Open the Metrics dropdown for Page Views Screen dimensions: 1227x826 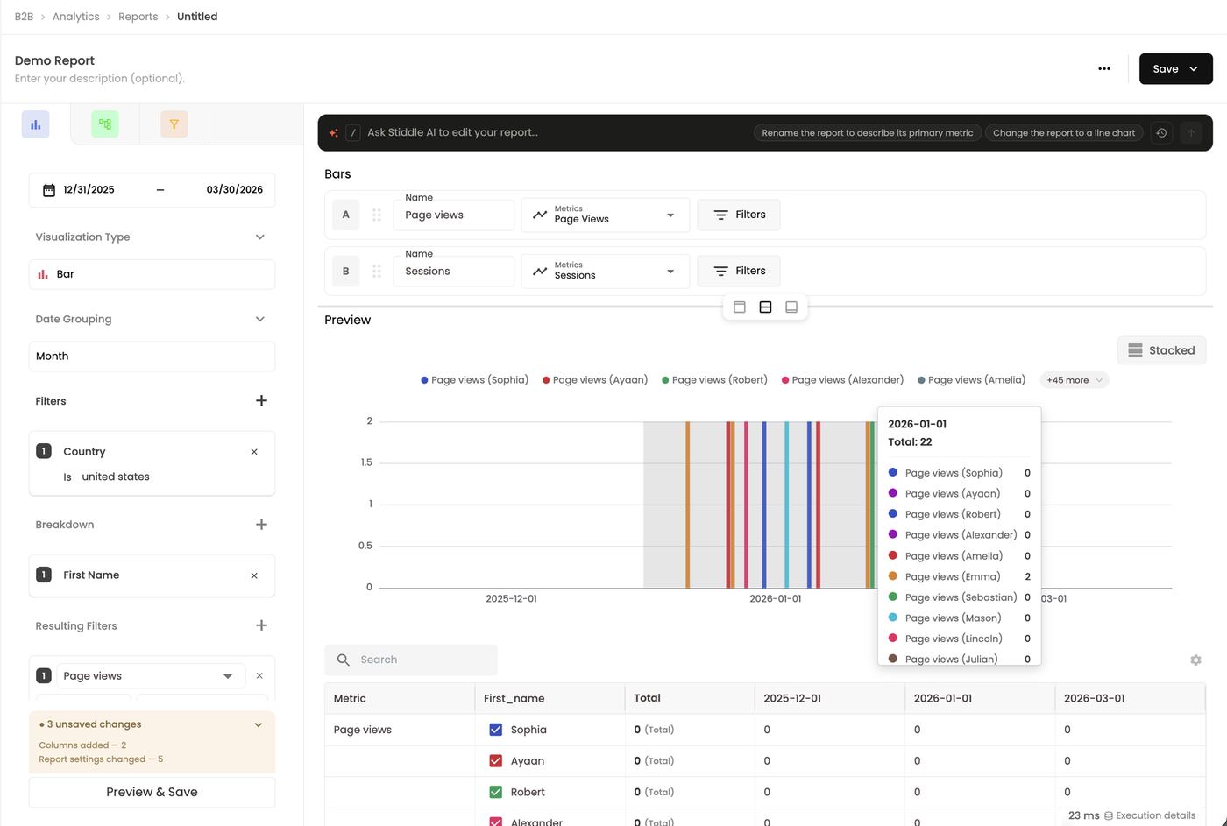pyautogui.click(x=606, y=215)
